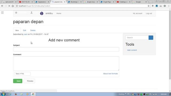
Task: Switch to the Single Page browser tab
Action: click(107, 2)
